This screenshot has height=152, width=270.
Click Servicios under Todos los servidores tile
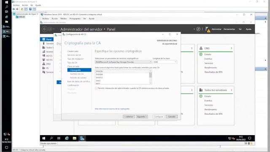click(x=209, y=105)
